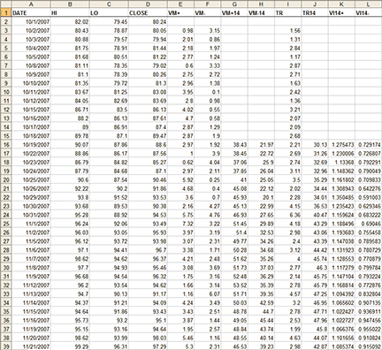The width and height of the screenshot is (382, 350).
Task: Click cell with value 0.729174
Action: click(369, 145)
